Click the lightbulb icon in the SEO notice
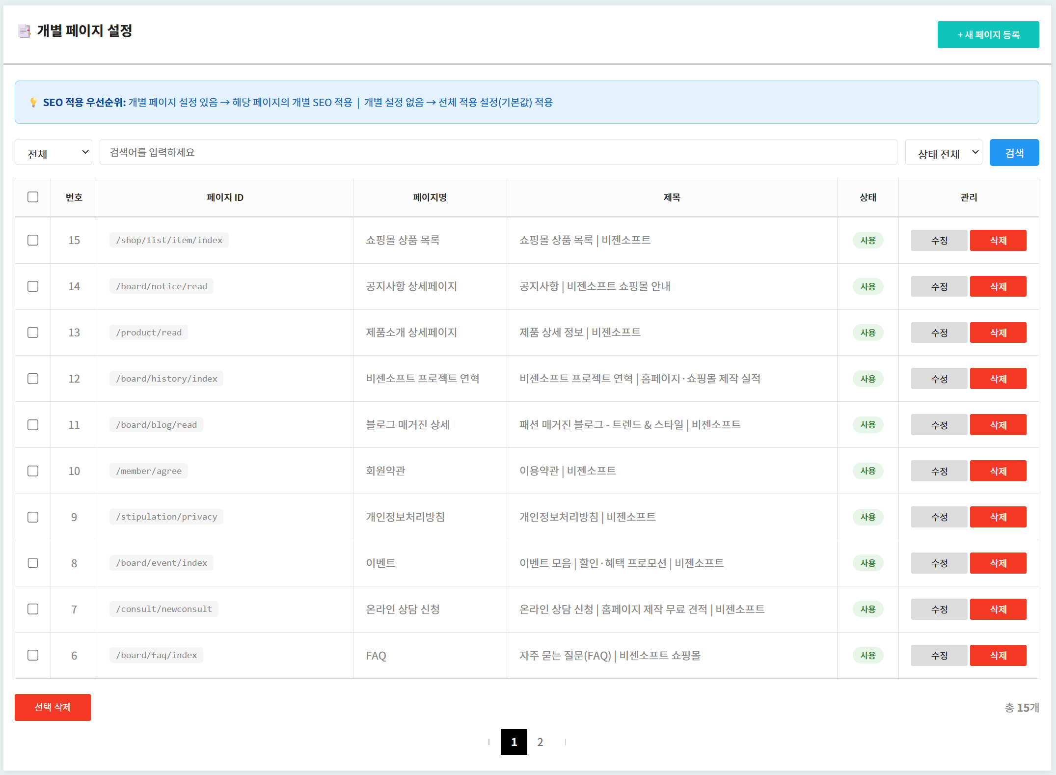 (33, 102)
